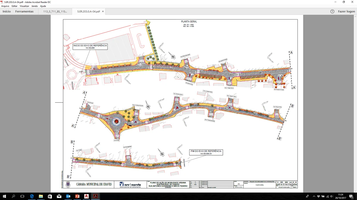Screen dimensions: 357x200
Task: Open the Microsoft Store app
Action: pos(50,196)
